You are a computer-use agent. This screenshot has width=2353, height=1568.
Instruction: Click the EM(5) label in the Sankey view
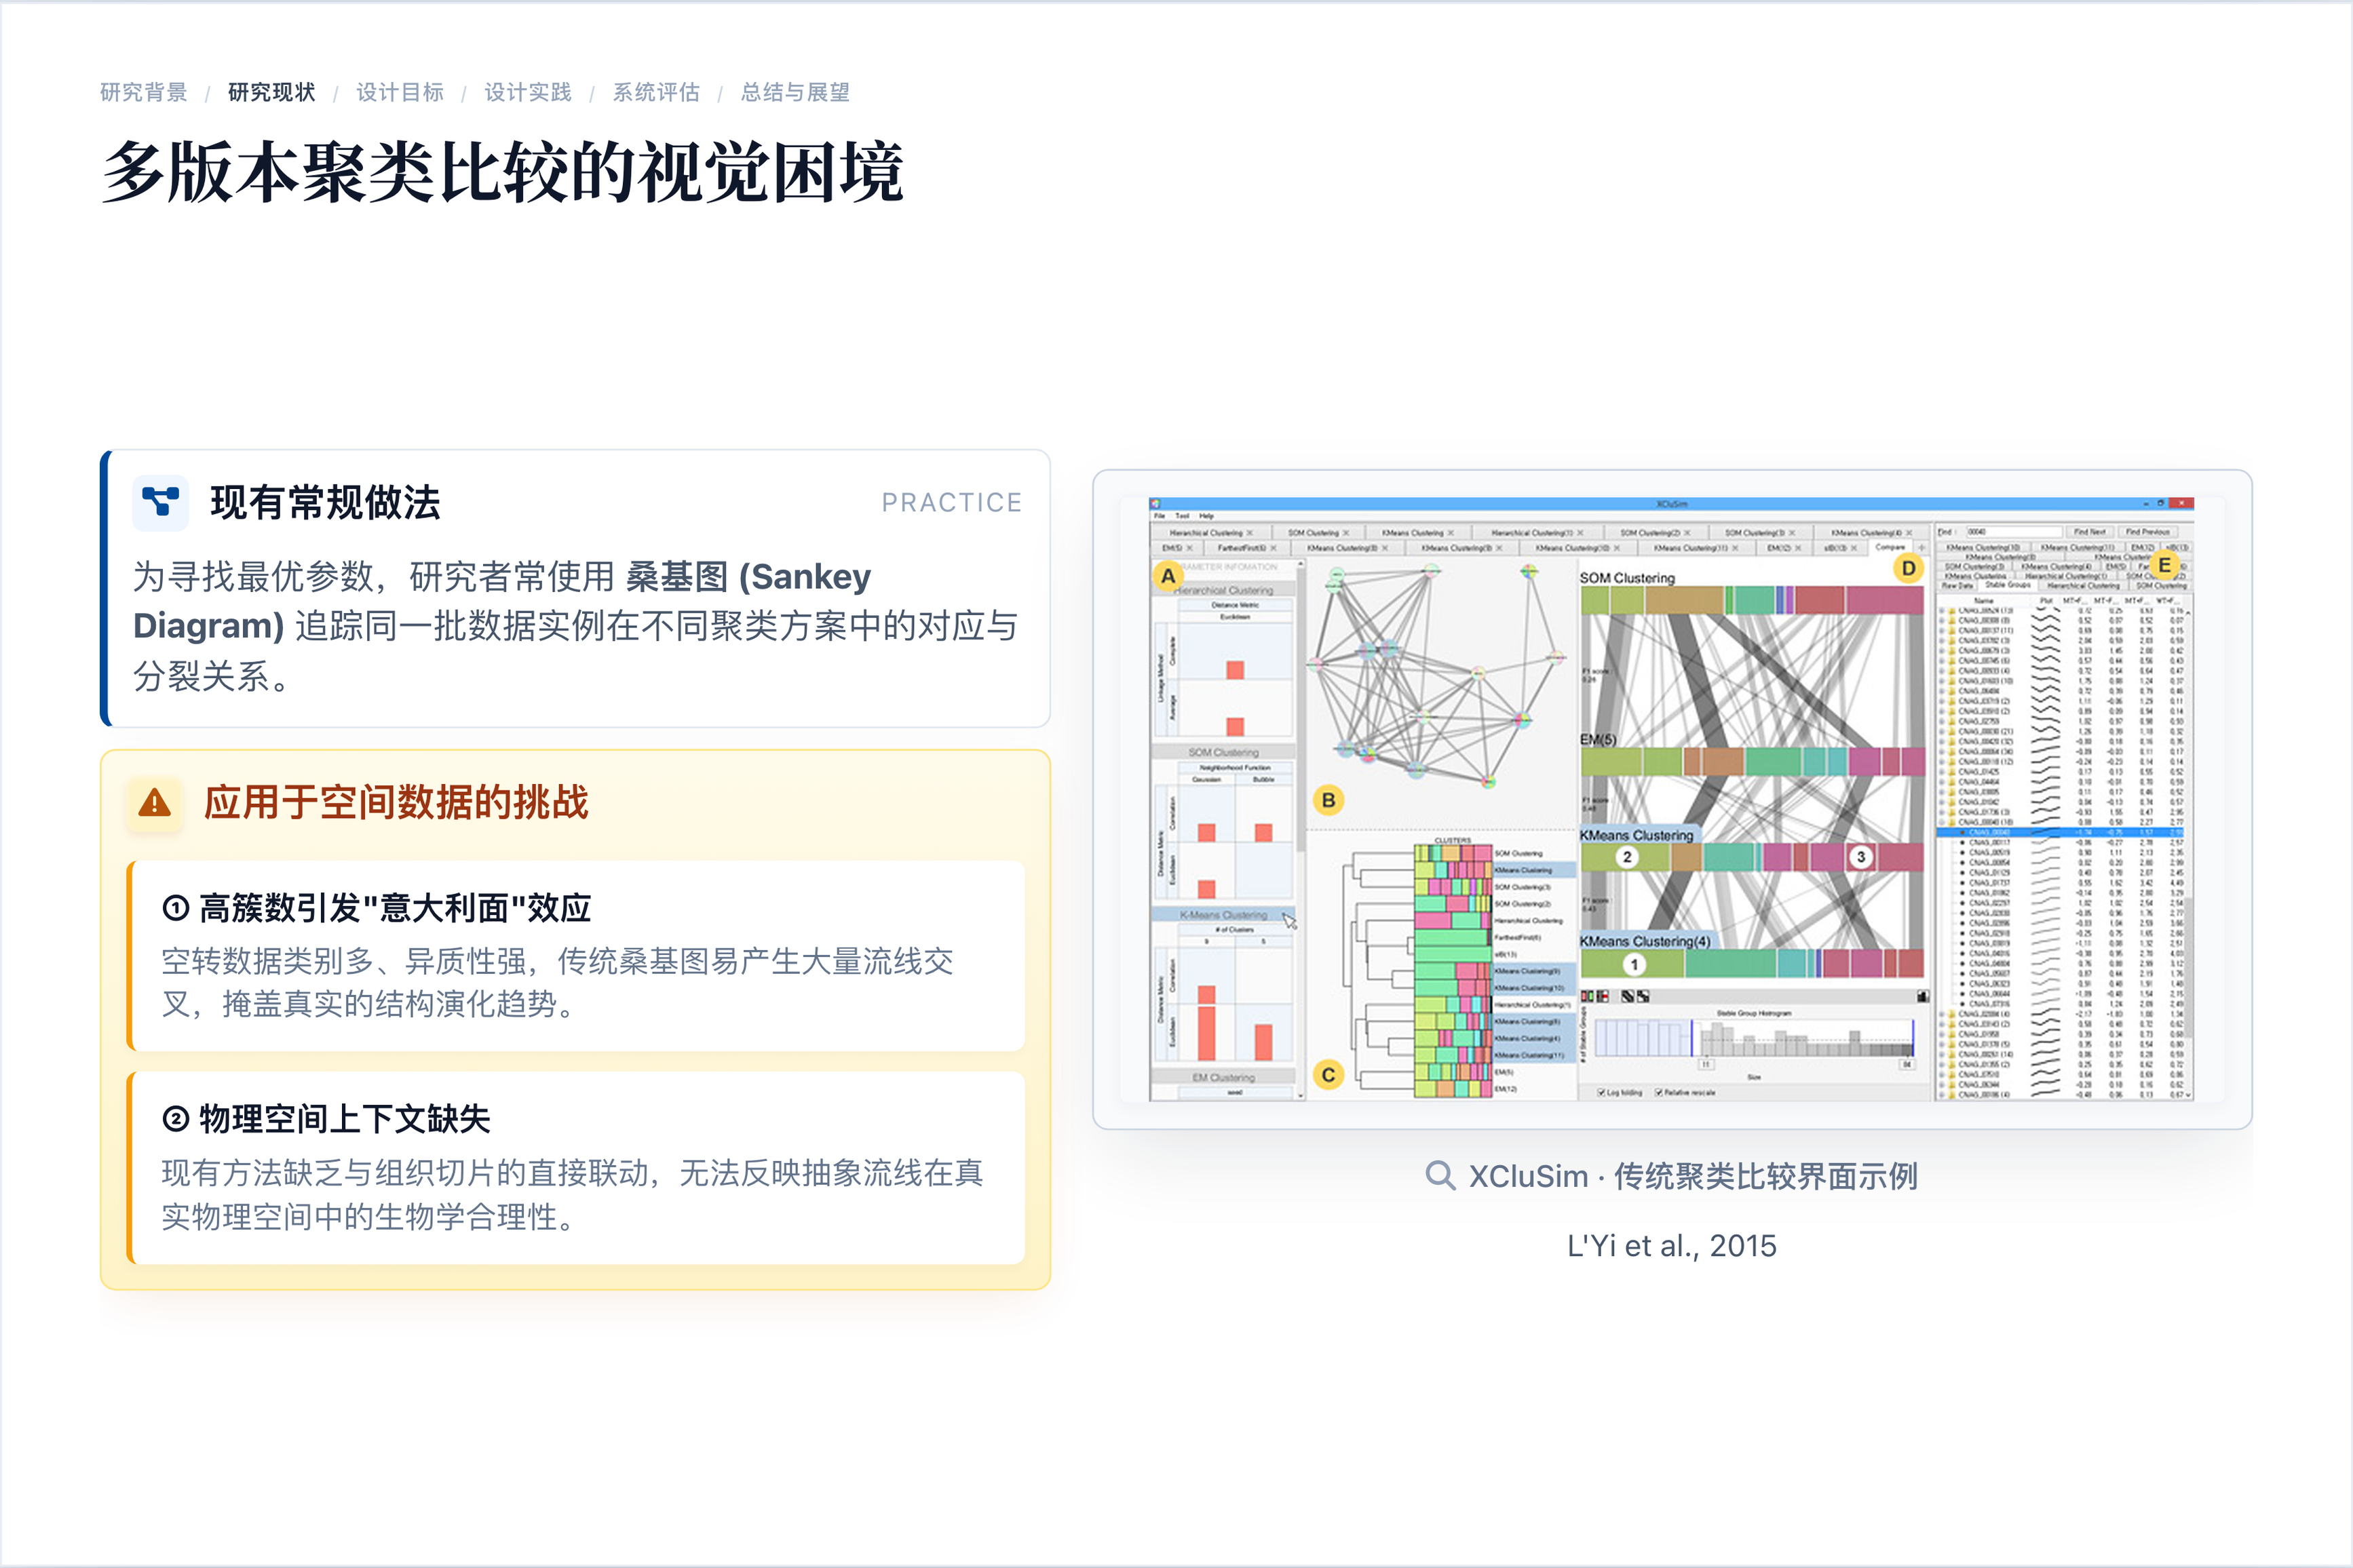pos(1598,739)
